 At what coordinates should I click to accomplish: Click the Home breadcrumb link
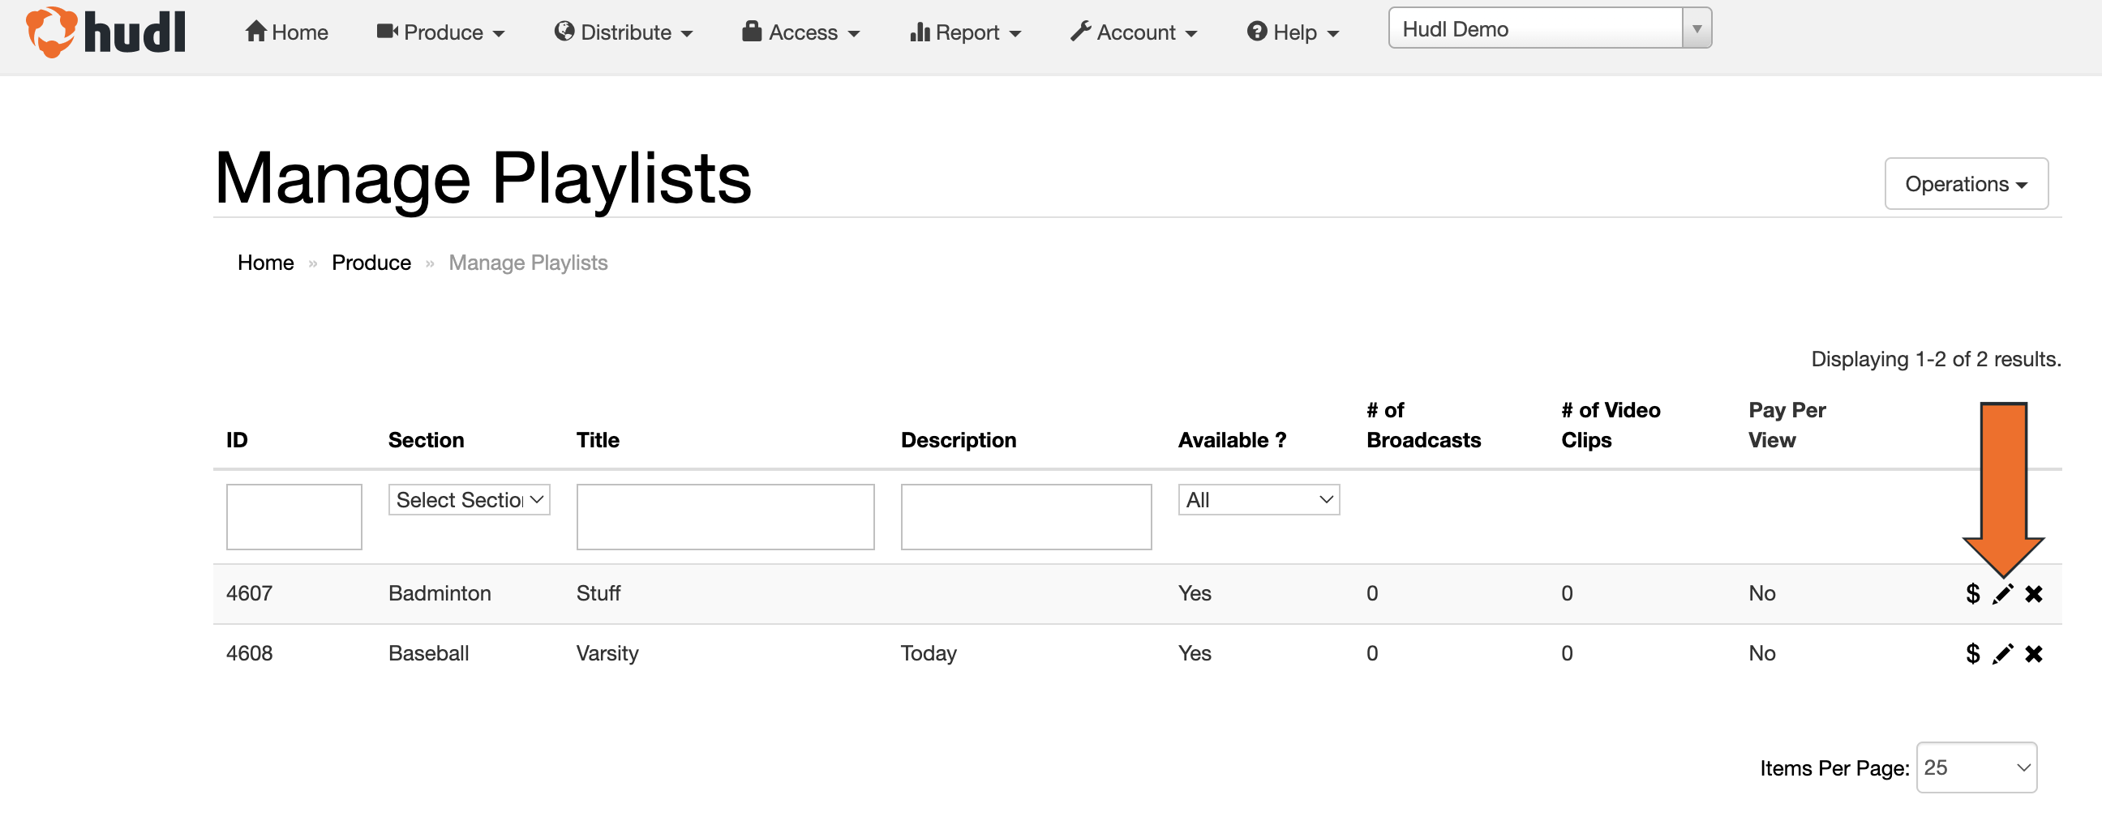(265, 263)
